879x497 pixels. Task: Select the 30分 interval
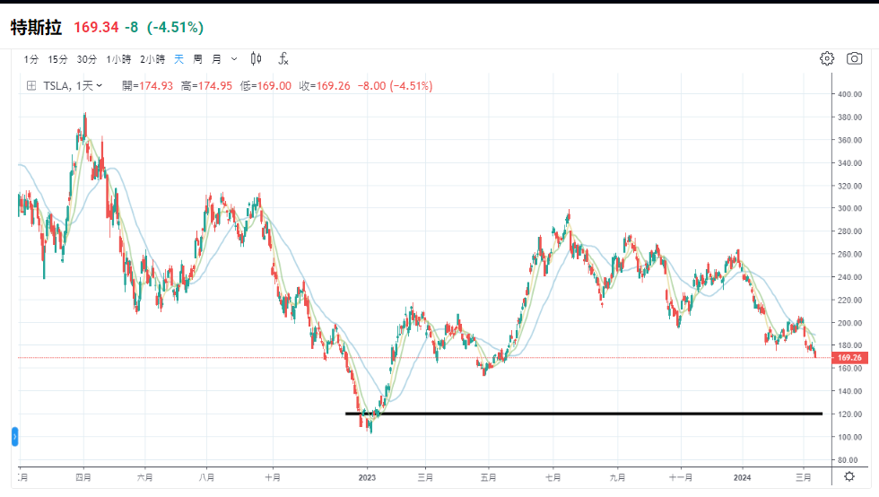pos(87,59)
